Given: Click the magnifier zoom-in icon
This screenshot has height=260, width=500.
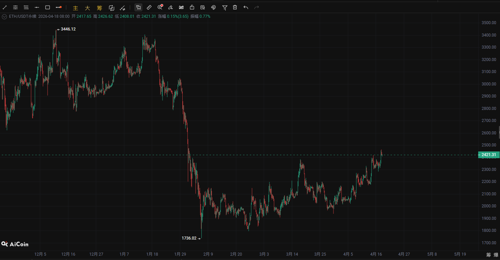Looking at the screenshot, I should pos(160,7).
